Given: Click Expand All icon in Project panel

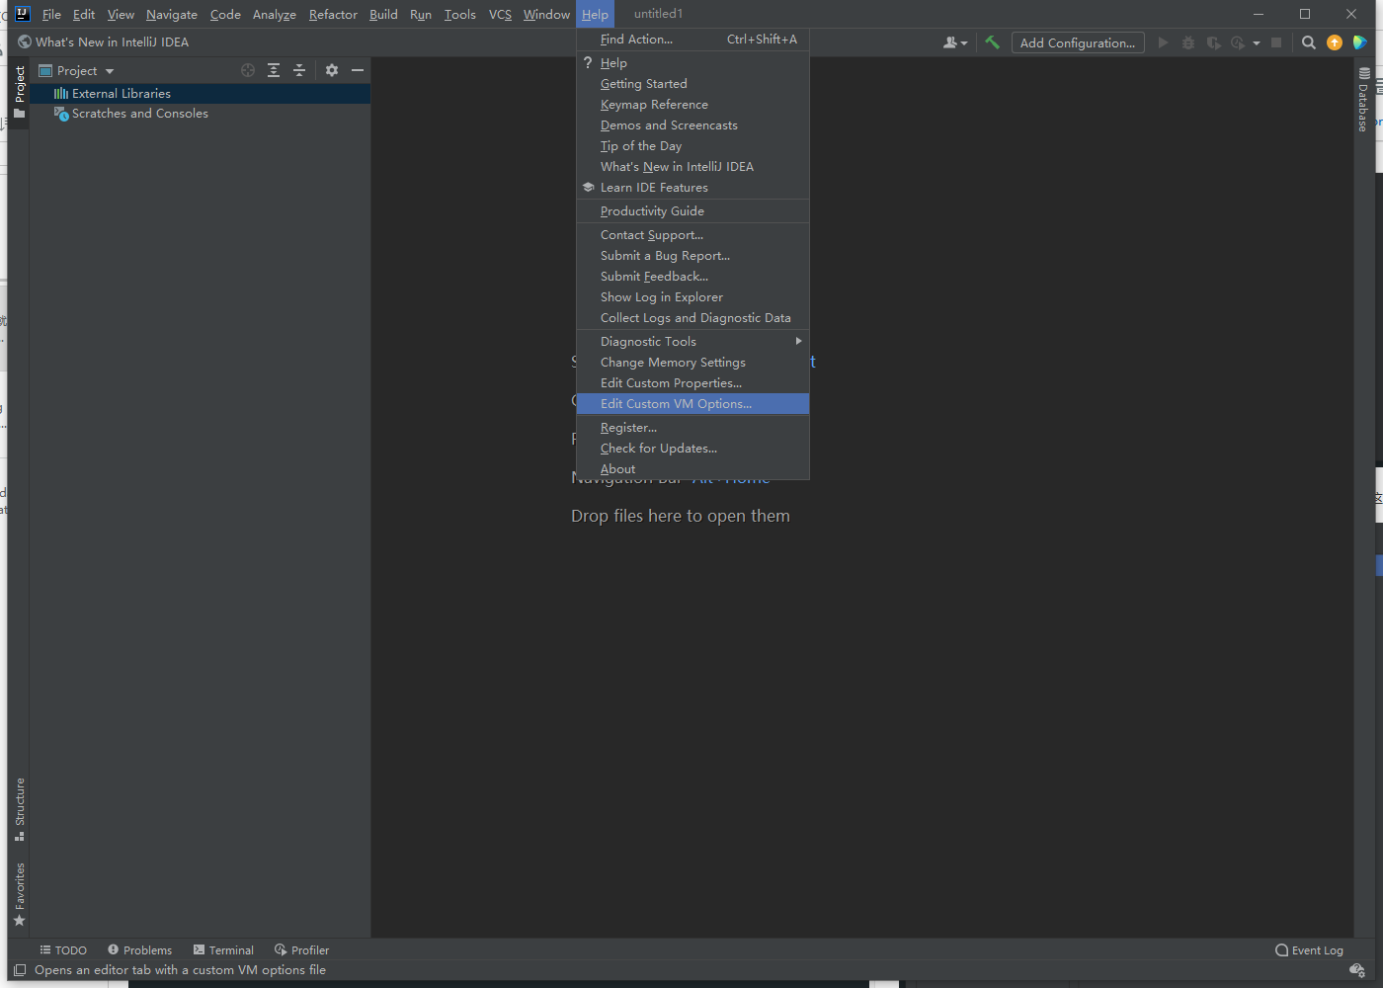Looking at the screenshot, I should click(x=274, y=70).
